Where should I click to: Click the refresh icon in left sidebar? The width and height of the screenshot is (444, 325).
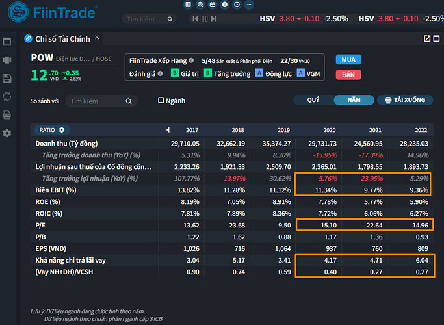[7, 97]
